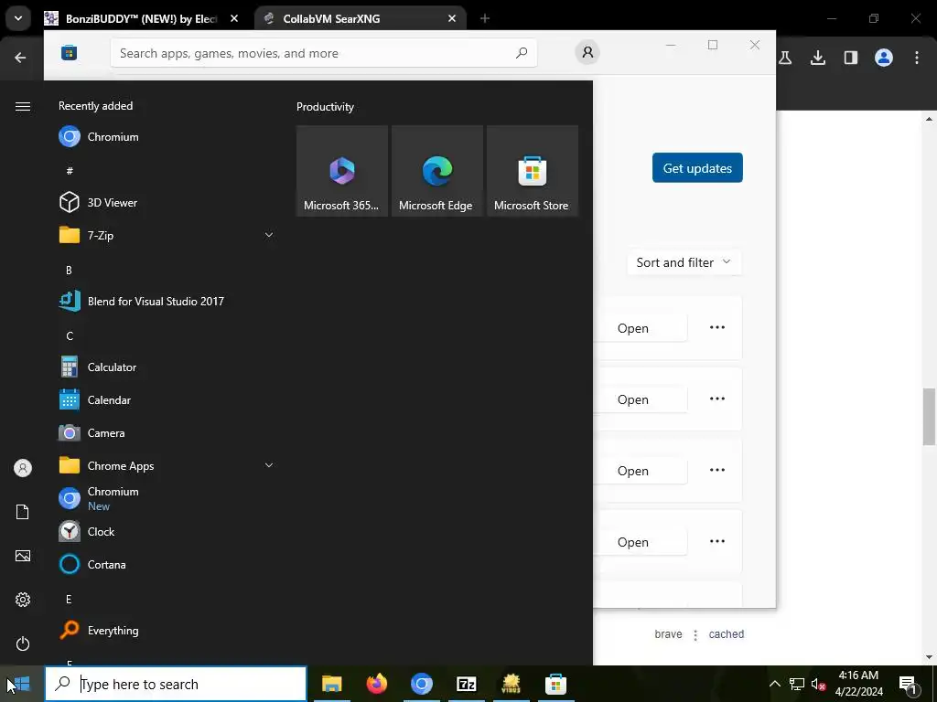The height and width of the screenshot is (702, 937).
Task: Show hidden system tray icons
Action: [774, 684]
